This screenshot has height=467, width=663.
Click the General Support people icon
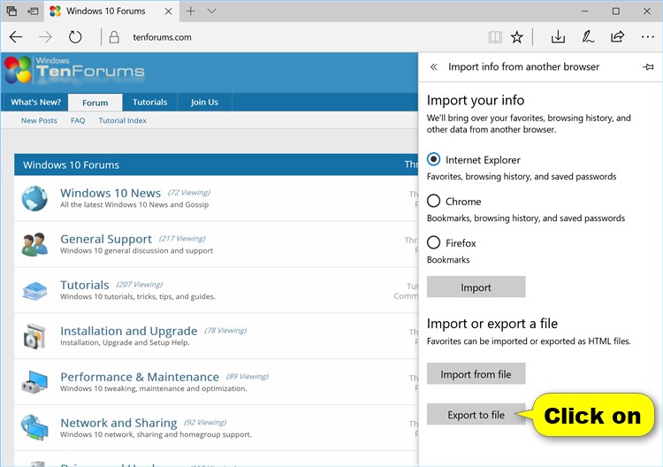pyautogui.click(x=34, y=244)
